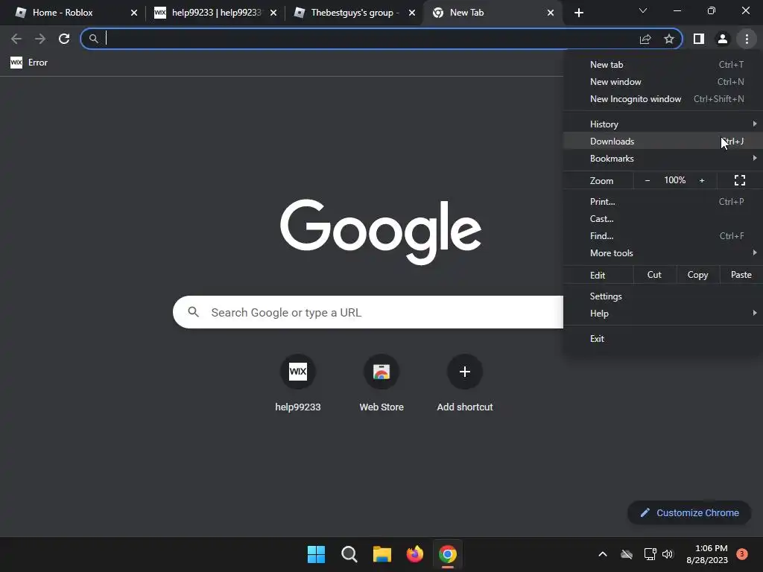Select Cast... from the menu
763x572 pixels.
click(x=663, y=218)
